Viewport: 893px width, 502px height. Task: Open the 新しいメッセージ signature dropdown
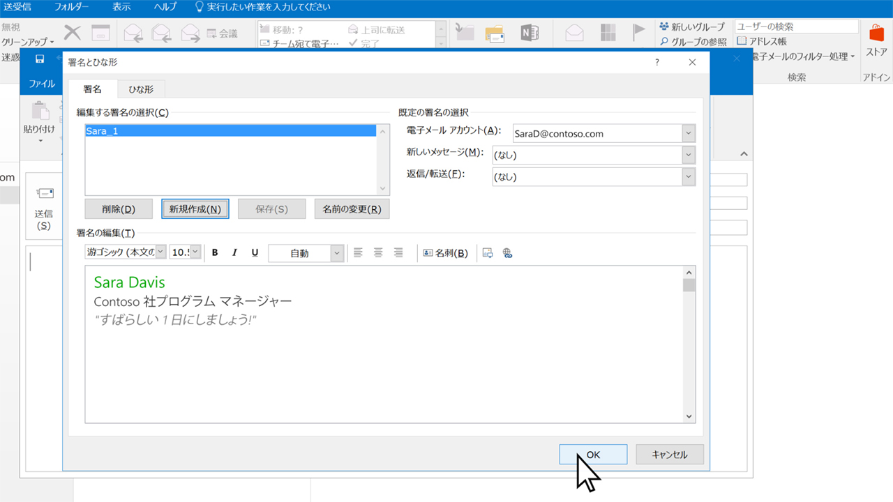689,155
